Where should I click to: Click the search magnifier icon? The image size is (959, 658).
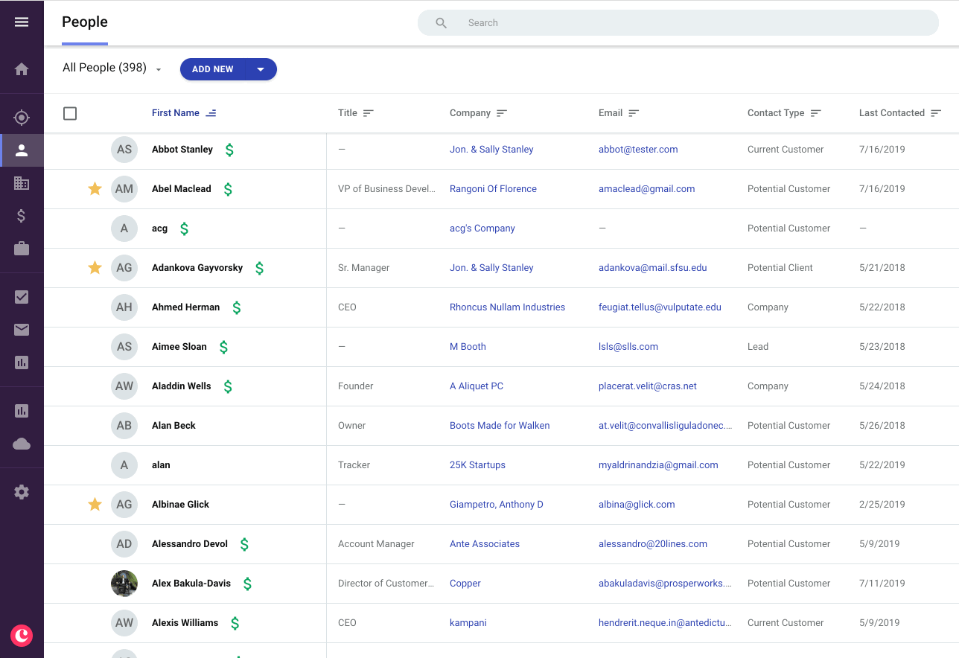click(x=442, y=23)
